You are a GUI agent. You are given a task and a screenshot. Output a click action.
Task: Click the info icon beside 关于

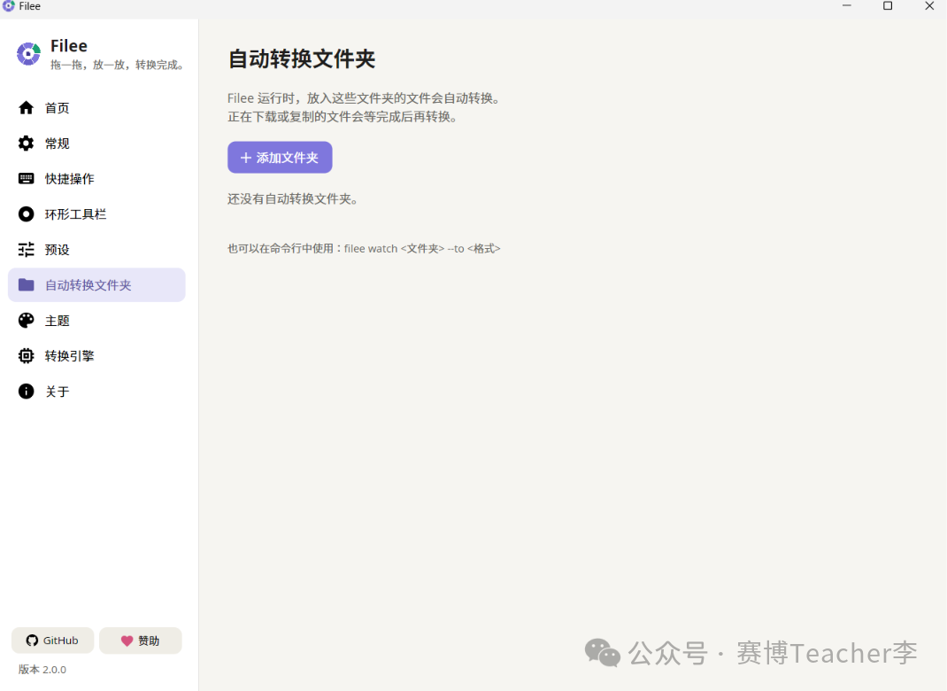click(x=26, y=392)
